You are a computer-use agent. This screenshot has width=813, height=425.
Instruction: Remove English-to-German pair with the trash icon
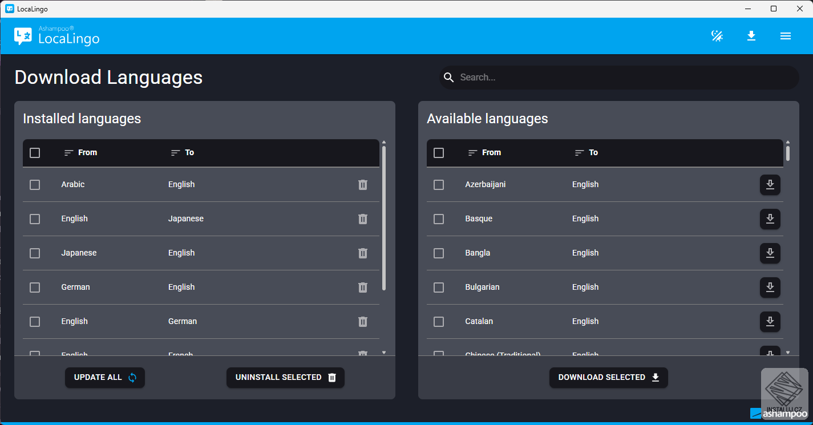coord(363,321)
